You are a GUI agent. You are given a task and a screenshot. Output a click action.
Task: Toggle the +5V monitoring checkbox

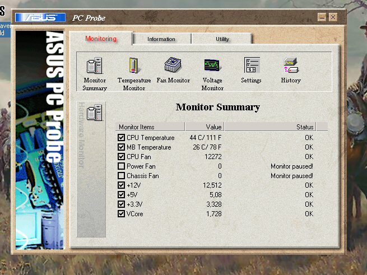pyautogui.click(x=121, y=195)
